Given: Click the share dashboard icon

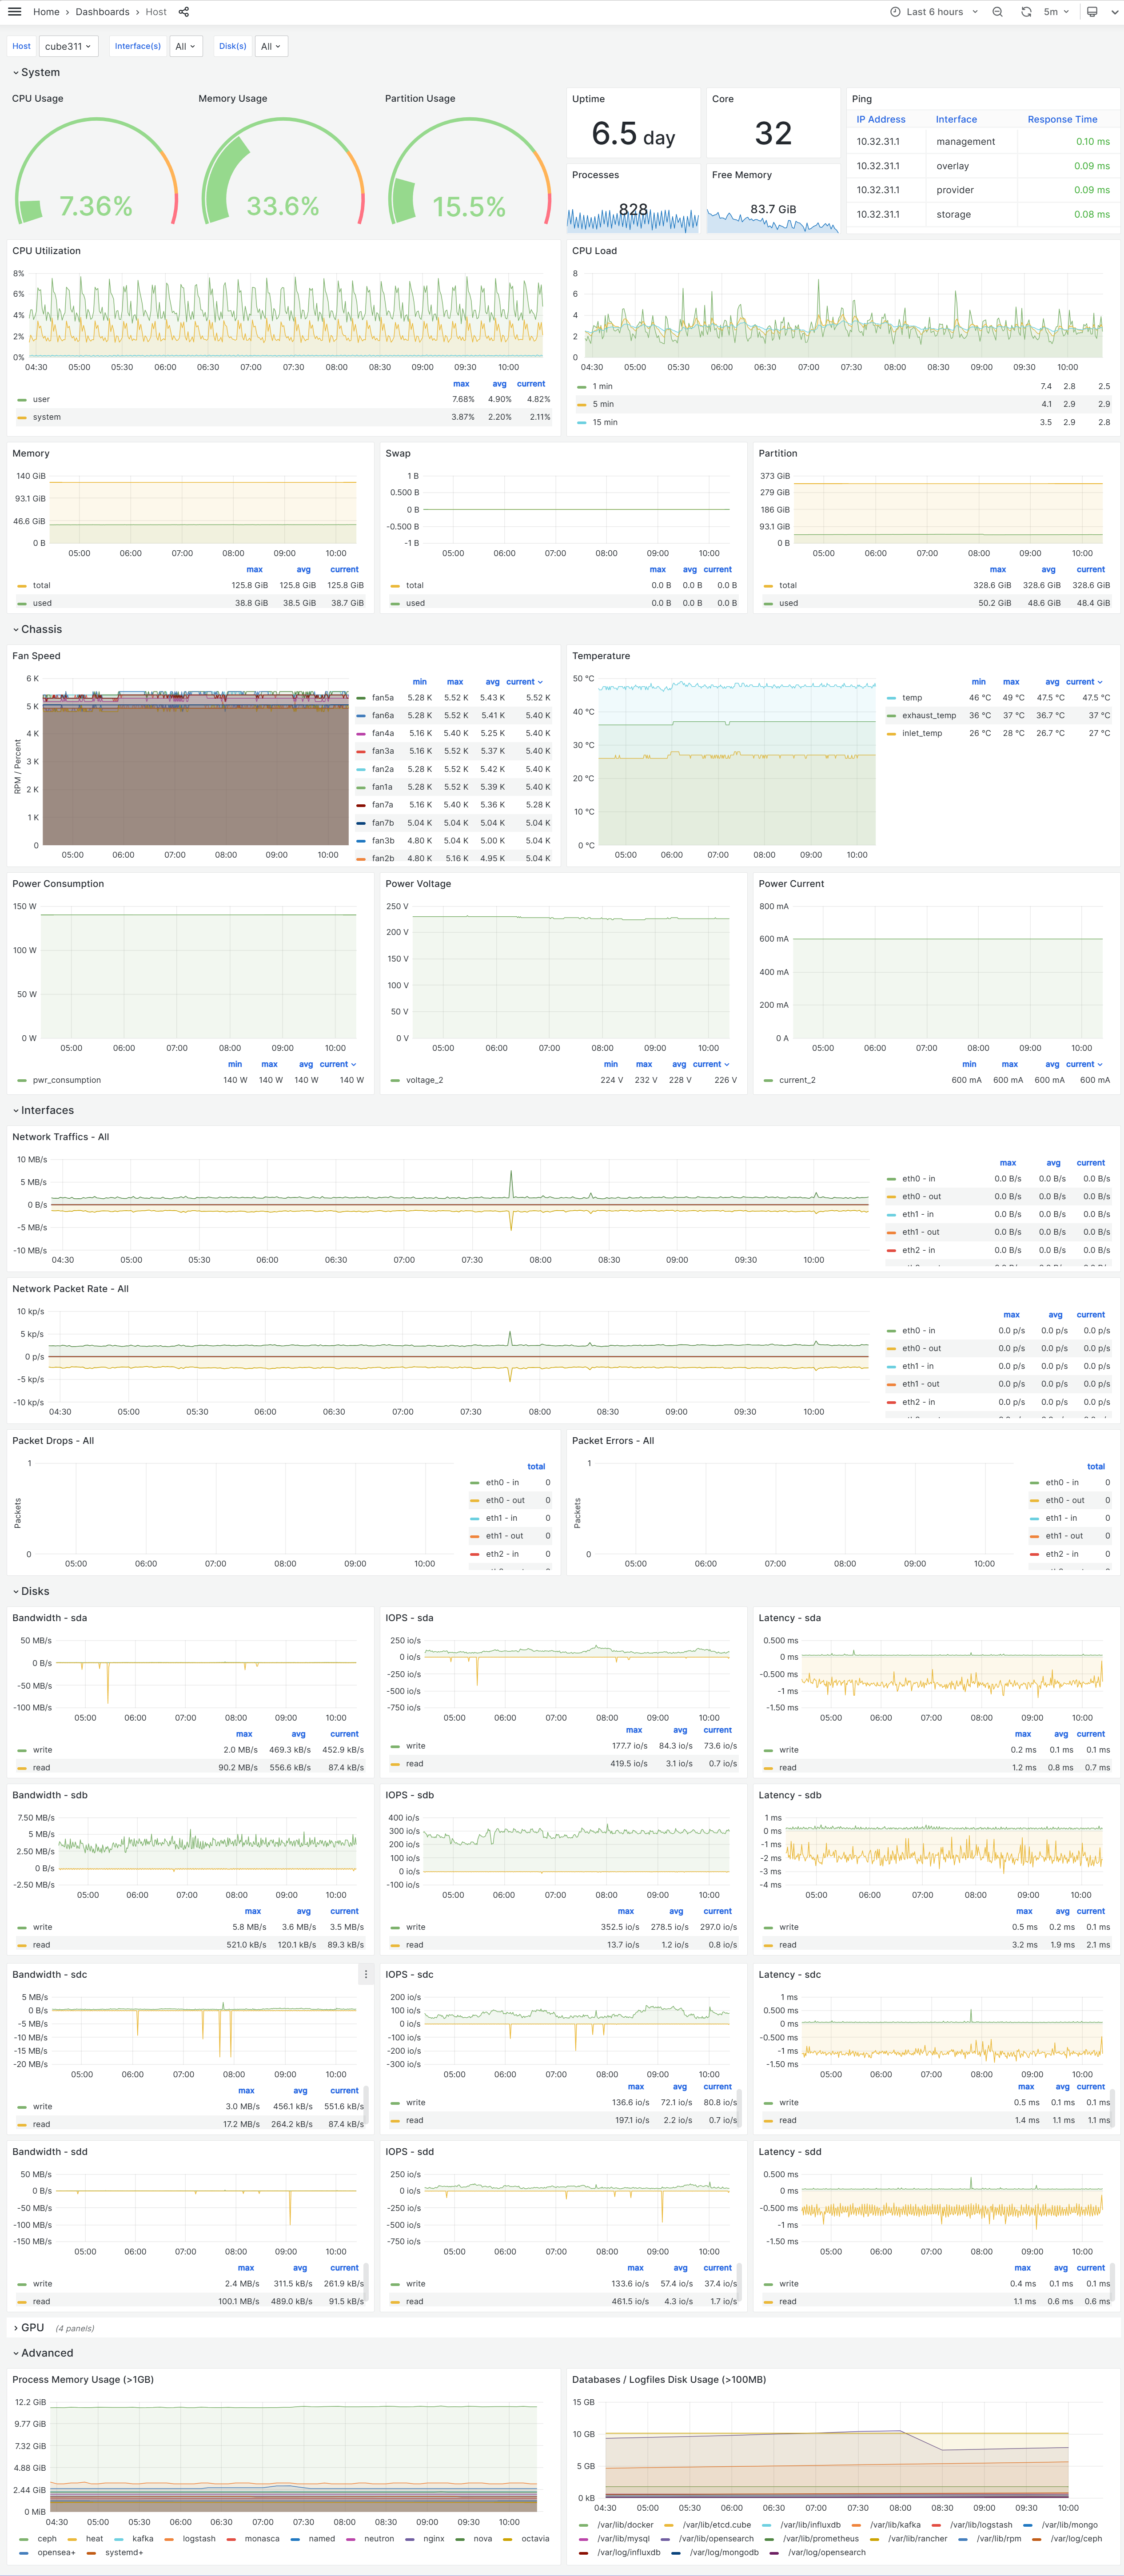Looking at the screenshot, I should [184, 12].
